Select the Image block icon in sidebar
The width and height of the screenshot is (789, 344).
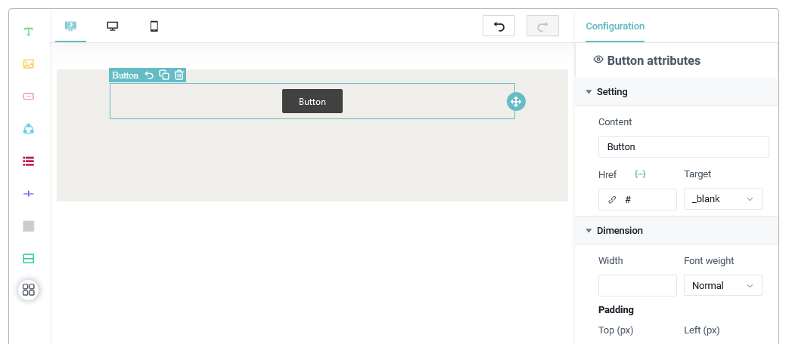(29, 64)
